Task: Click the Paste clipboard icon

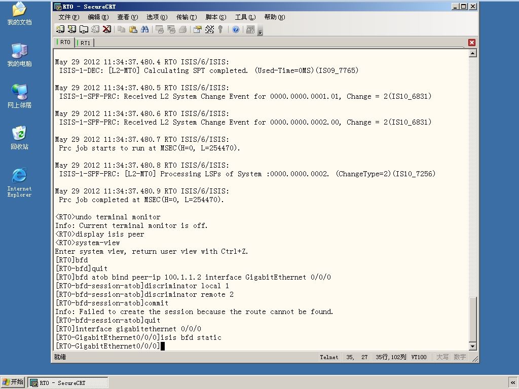Action: click(133, 29)
